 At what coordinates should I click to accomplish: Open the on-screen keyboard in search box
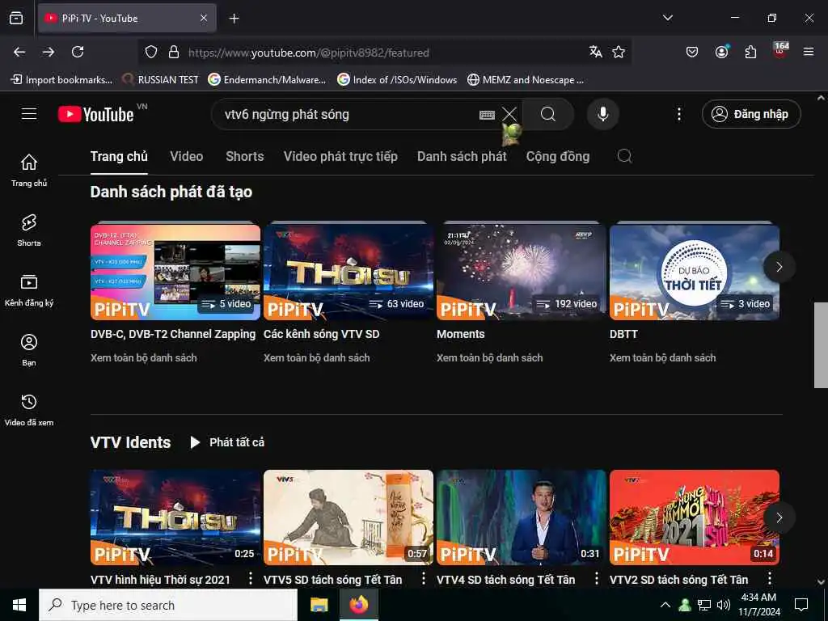[x=487, y=115]
